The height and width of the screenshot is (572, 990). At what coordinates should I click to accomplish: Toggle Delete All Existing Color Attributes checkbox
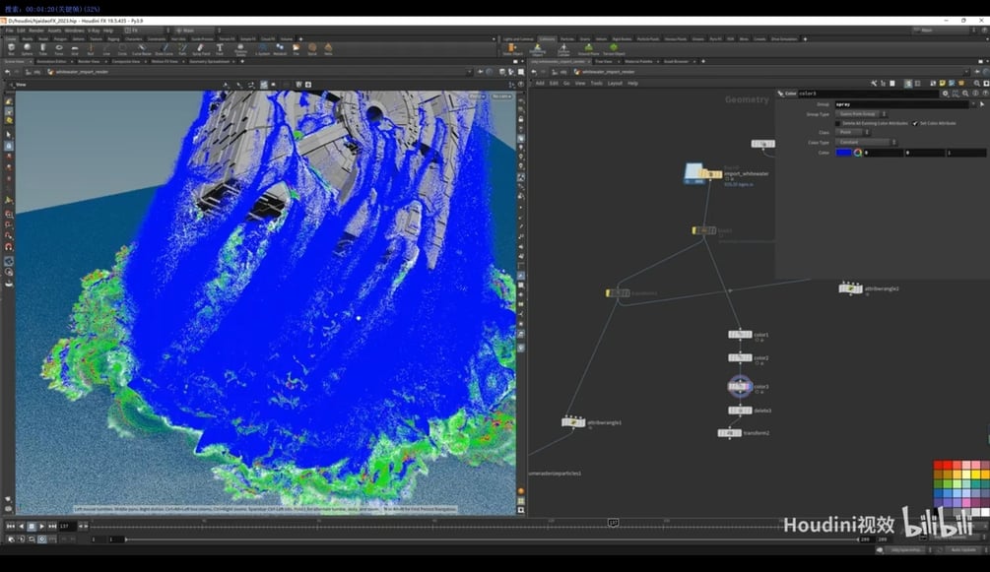point(838,123)
